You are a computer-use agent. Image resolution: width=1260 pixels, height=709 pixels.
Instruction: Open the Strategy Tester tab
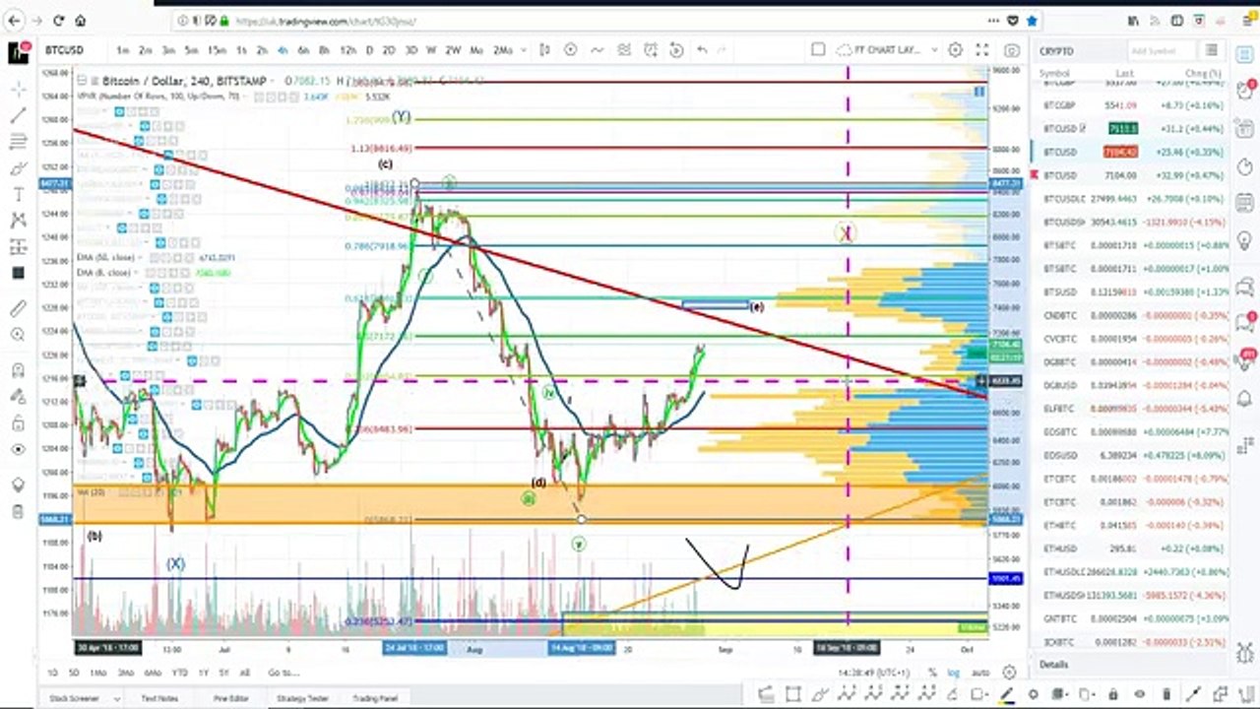(302, 698)
